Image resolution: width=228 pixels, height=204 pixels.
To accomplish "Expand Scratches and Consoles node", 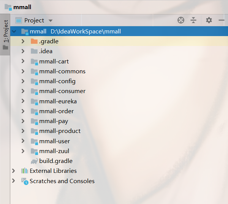I will (x=14, y=181).
